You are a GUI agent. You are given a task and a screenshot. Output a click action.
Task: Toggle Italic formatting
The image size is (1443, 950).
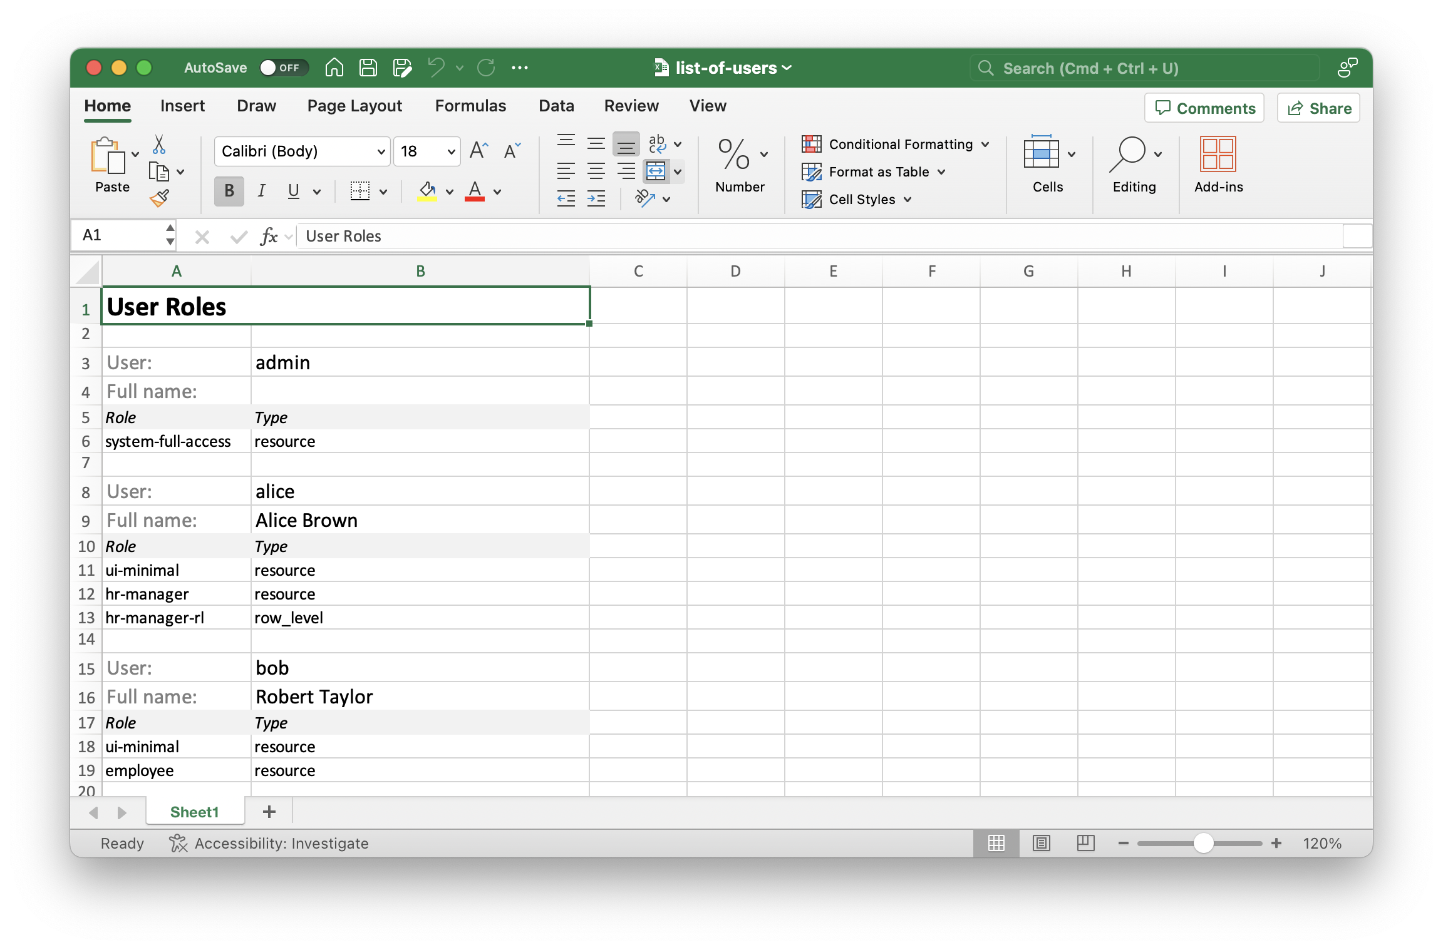coord(261,191)
